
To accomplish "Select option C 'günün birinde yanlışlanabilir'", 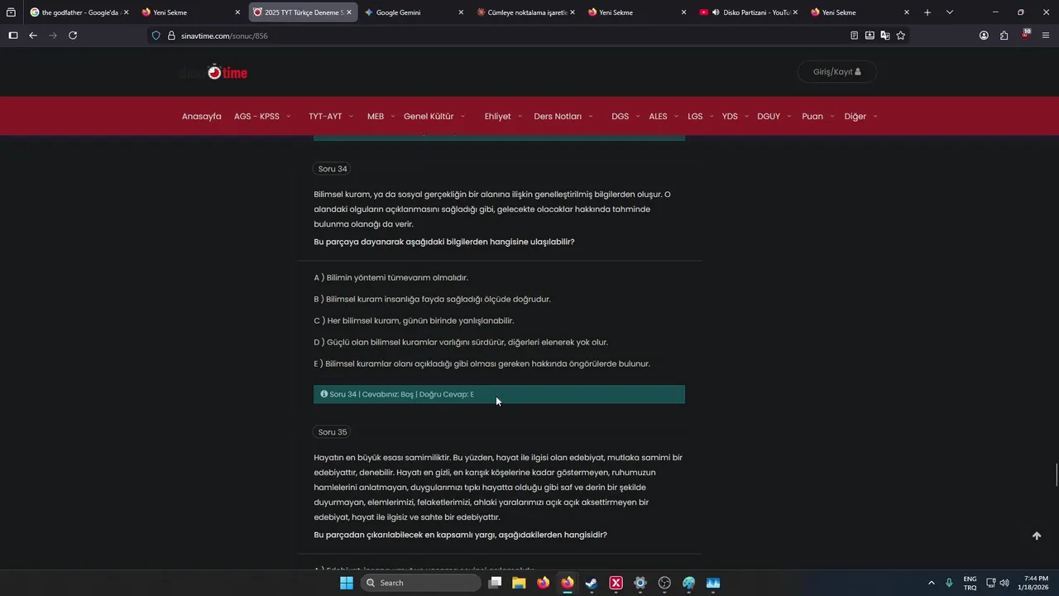I will (x=414, y=321).
